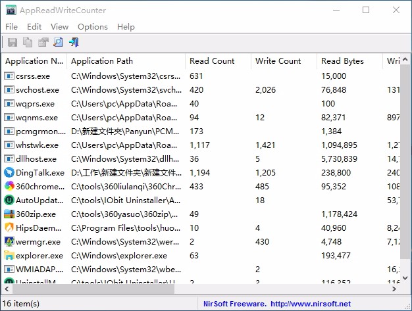Select the svchost.exe application name
Image resolution: width=412 pixels, height=311 pixels.
point(38,90)
